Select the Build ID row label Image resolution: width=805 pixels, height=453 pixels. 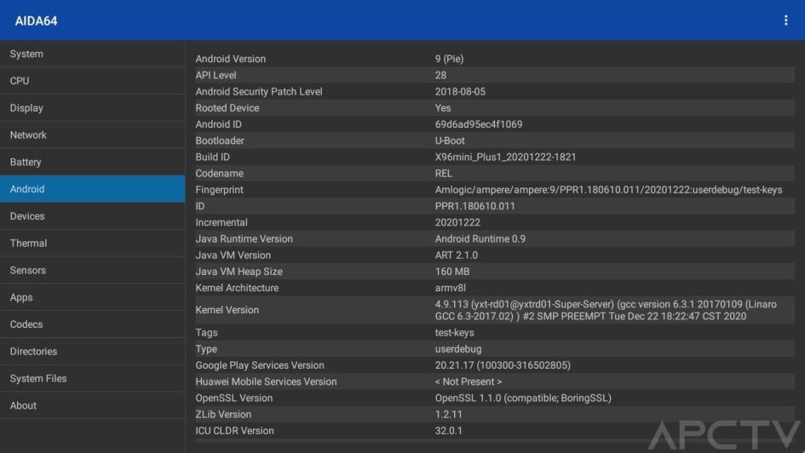click(213, 158)
